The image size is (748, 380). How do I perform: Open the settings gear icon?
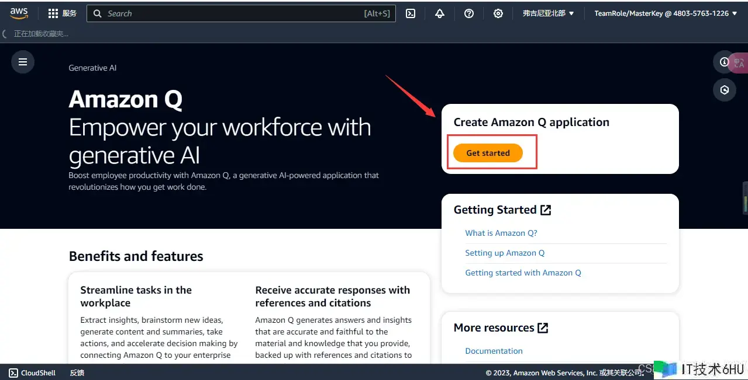[x=498, y=13]
